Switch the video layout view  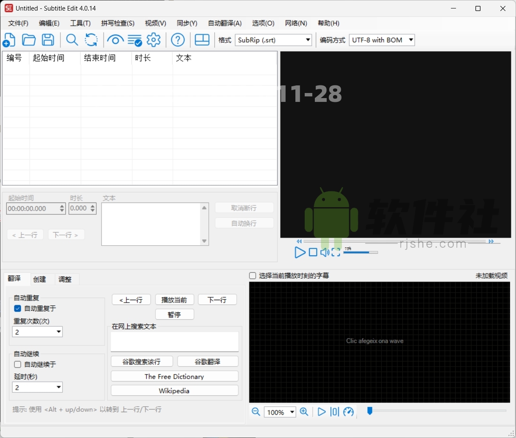(202, 40)
